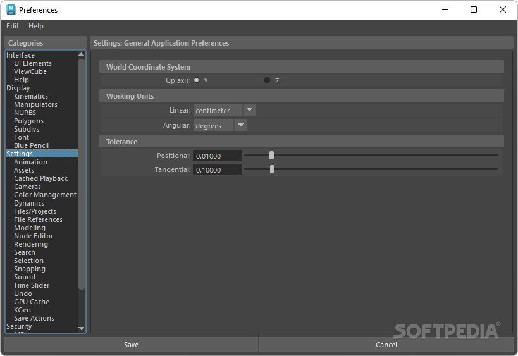518x356 pixels.
Task: Select the highlighted Settings category
Action: point(42,154)
